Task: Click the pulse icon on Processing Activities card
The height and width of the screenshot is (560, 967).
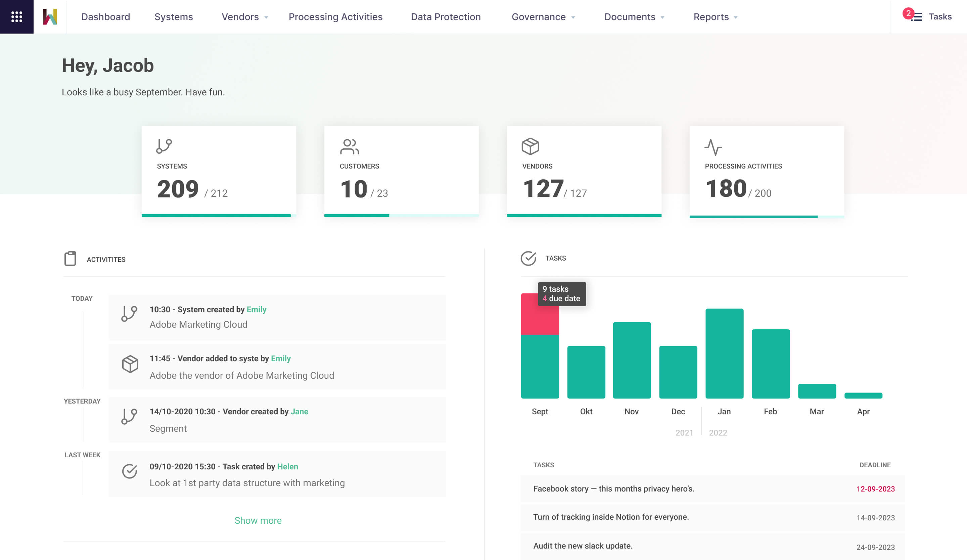Action: coord(712,146)
